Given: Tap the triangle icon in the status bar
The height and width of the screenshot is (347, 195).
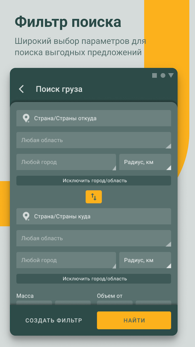Looking at the screenshot, I should coord(171,75).
